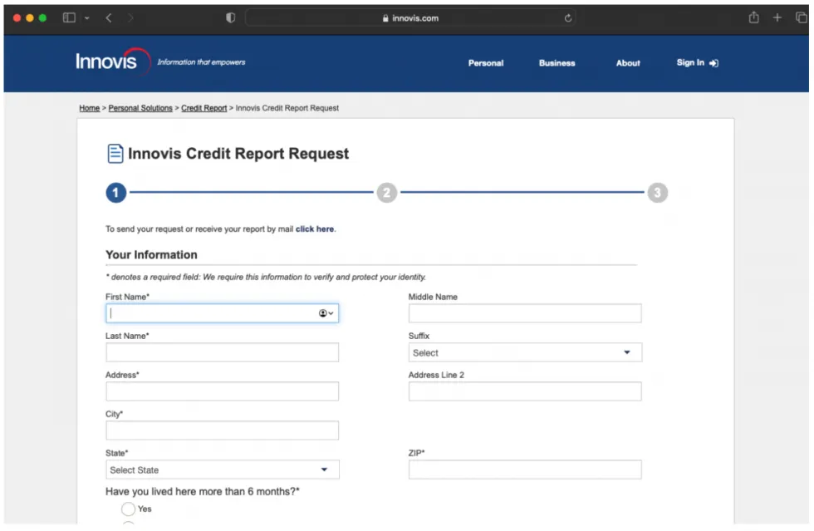The width and height of the screenshot is (814, 531).
Task: Click the step 2 progress marker
Action: tap(386, 193)
